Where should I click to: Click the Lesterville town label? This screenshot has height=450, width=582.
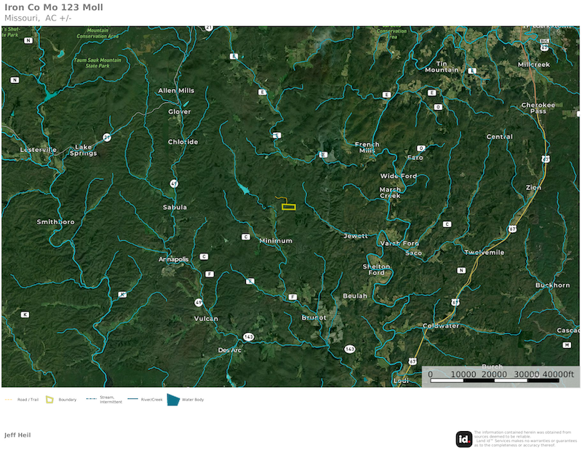tap(39, 149)
